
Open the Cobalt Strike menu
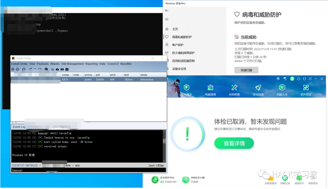point(19,64)
